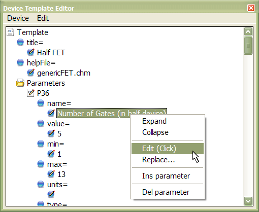Click the pencil icon under units=

tap(51, 194)
